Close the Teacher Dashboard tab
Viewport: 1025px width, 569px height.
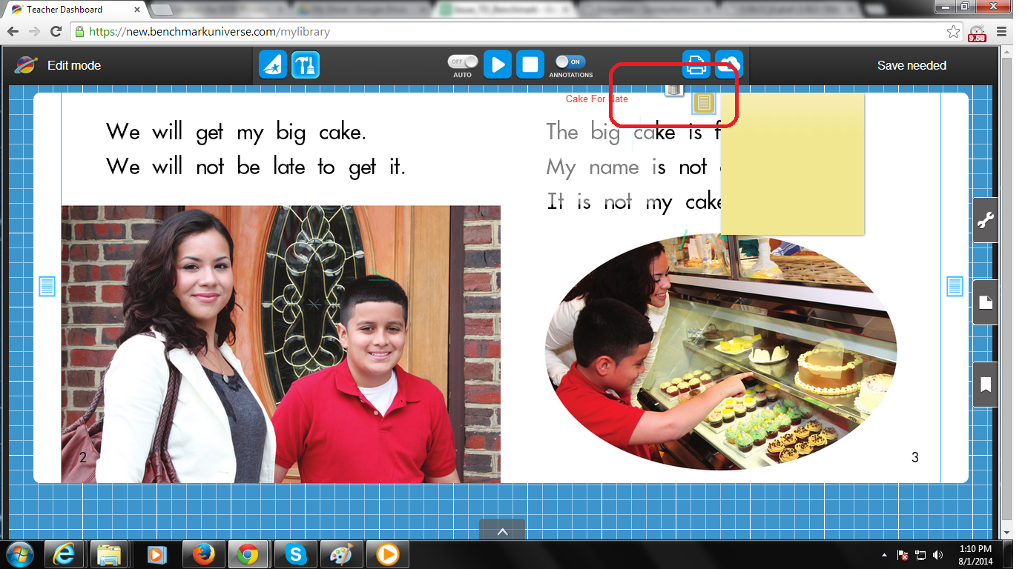[137, 10]
